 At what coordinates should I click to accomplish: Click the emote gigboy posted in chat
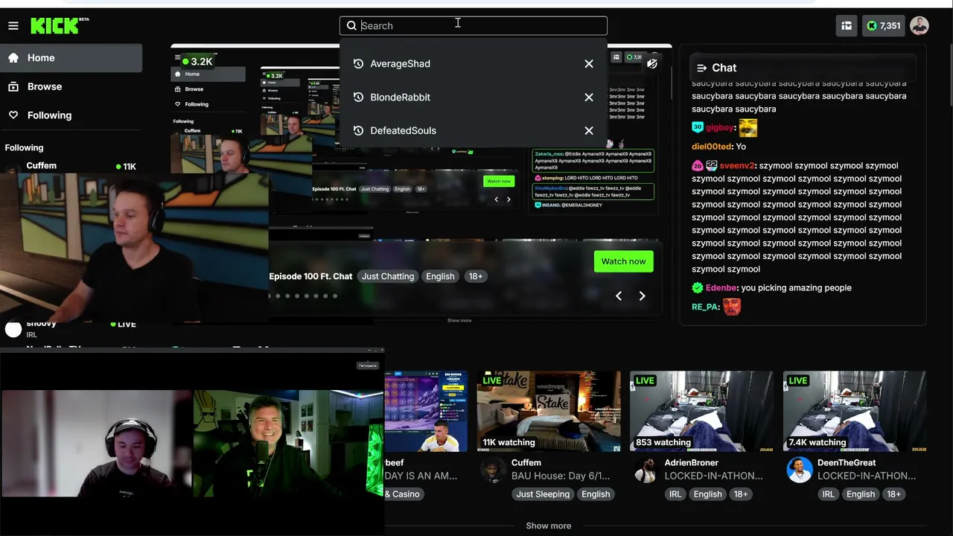(748, 128)
